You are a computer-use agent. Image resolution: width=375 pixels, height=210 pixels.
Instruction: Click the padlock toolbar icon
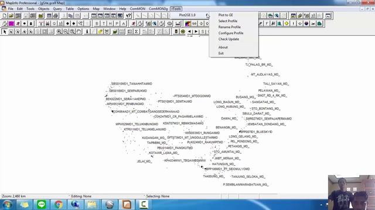point(31,23)
